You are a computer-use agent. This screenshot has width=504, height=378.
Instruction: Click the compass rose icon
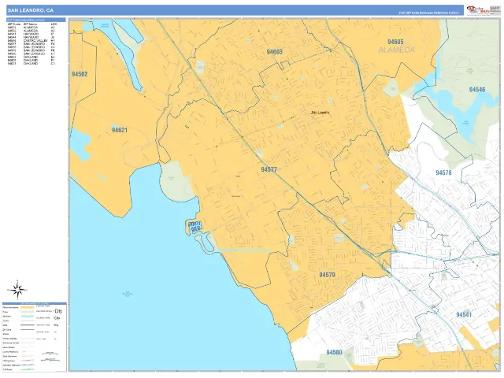[x=18, y=290]
